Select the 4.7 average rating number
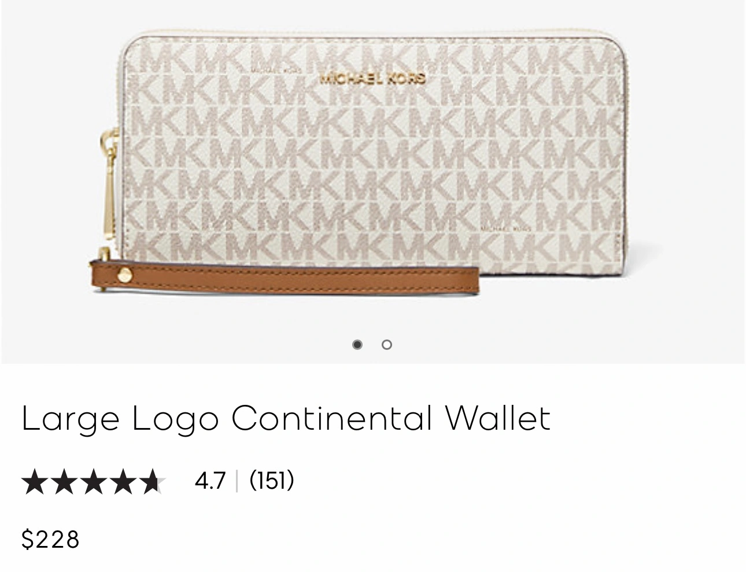Screen dimensions: 746x572 tap(210, 481)
